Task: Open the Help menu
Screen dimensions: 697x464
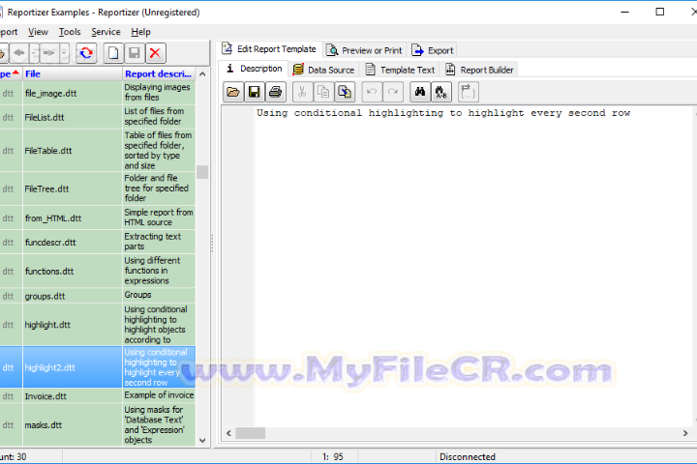Action: pos(140,32)
